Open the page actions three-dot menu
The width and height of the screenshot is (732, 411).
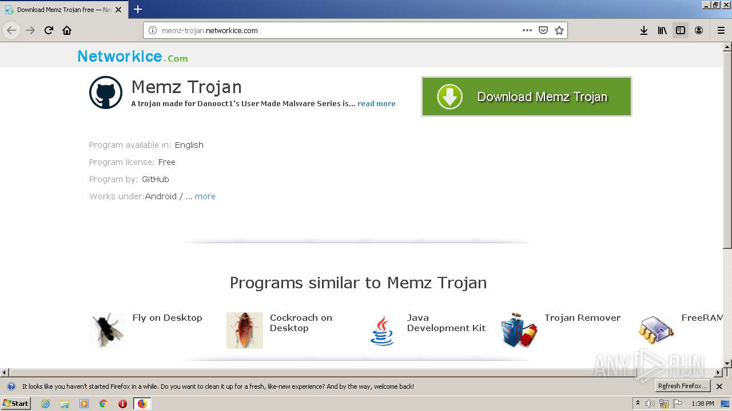[x=527, y=30]
